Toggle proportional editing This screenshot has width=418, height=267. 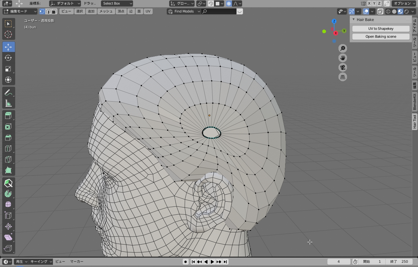[229, 4]
